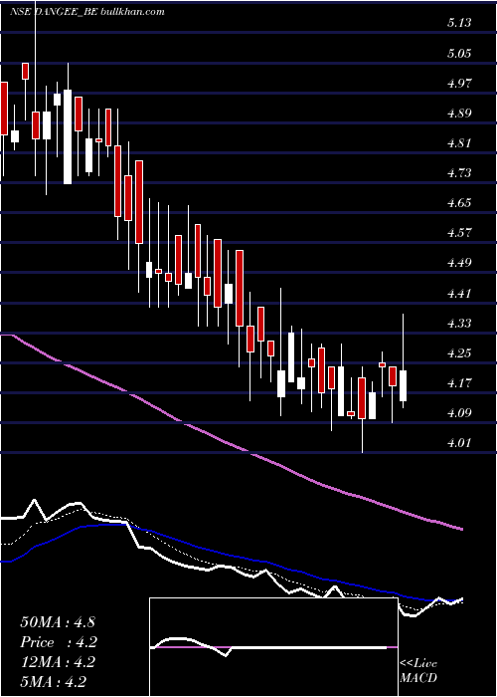Click the 4.73 price axis label
The height and width of the screenshot is (697, 497).
coord(459,173)
